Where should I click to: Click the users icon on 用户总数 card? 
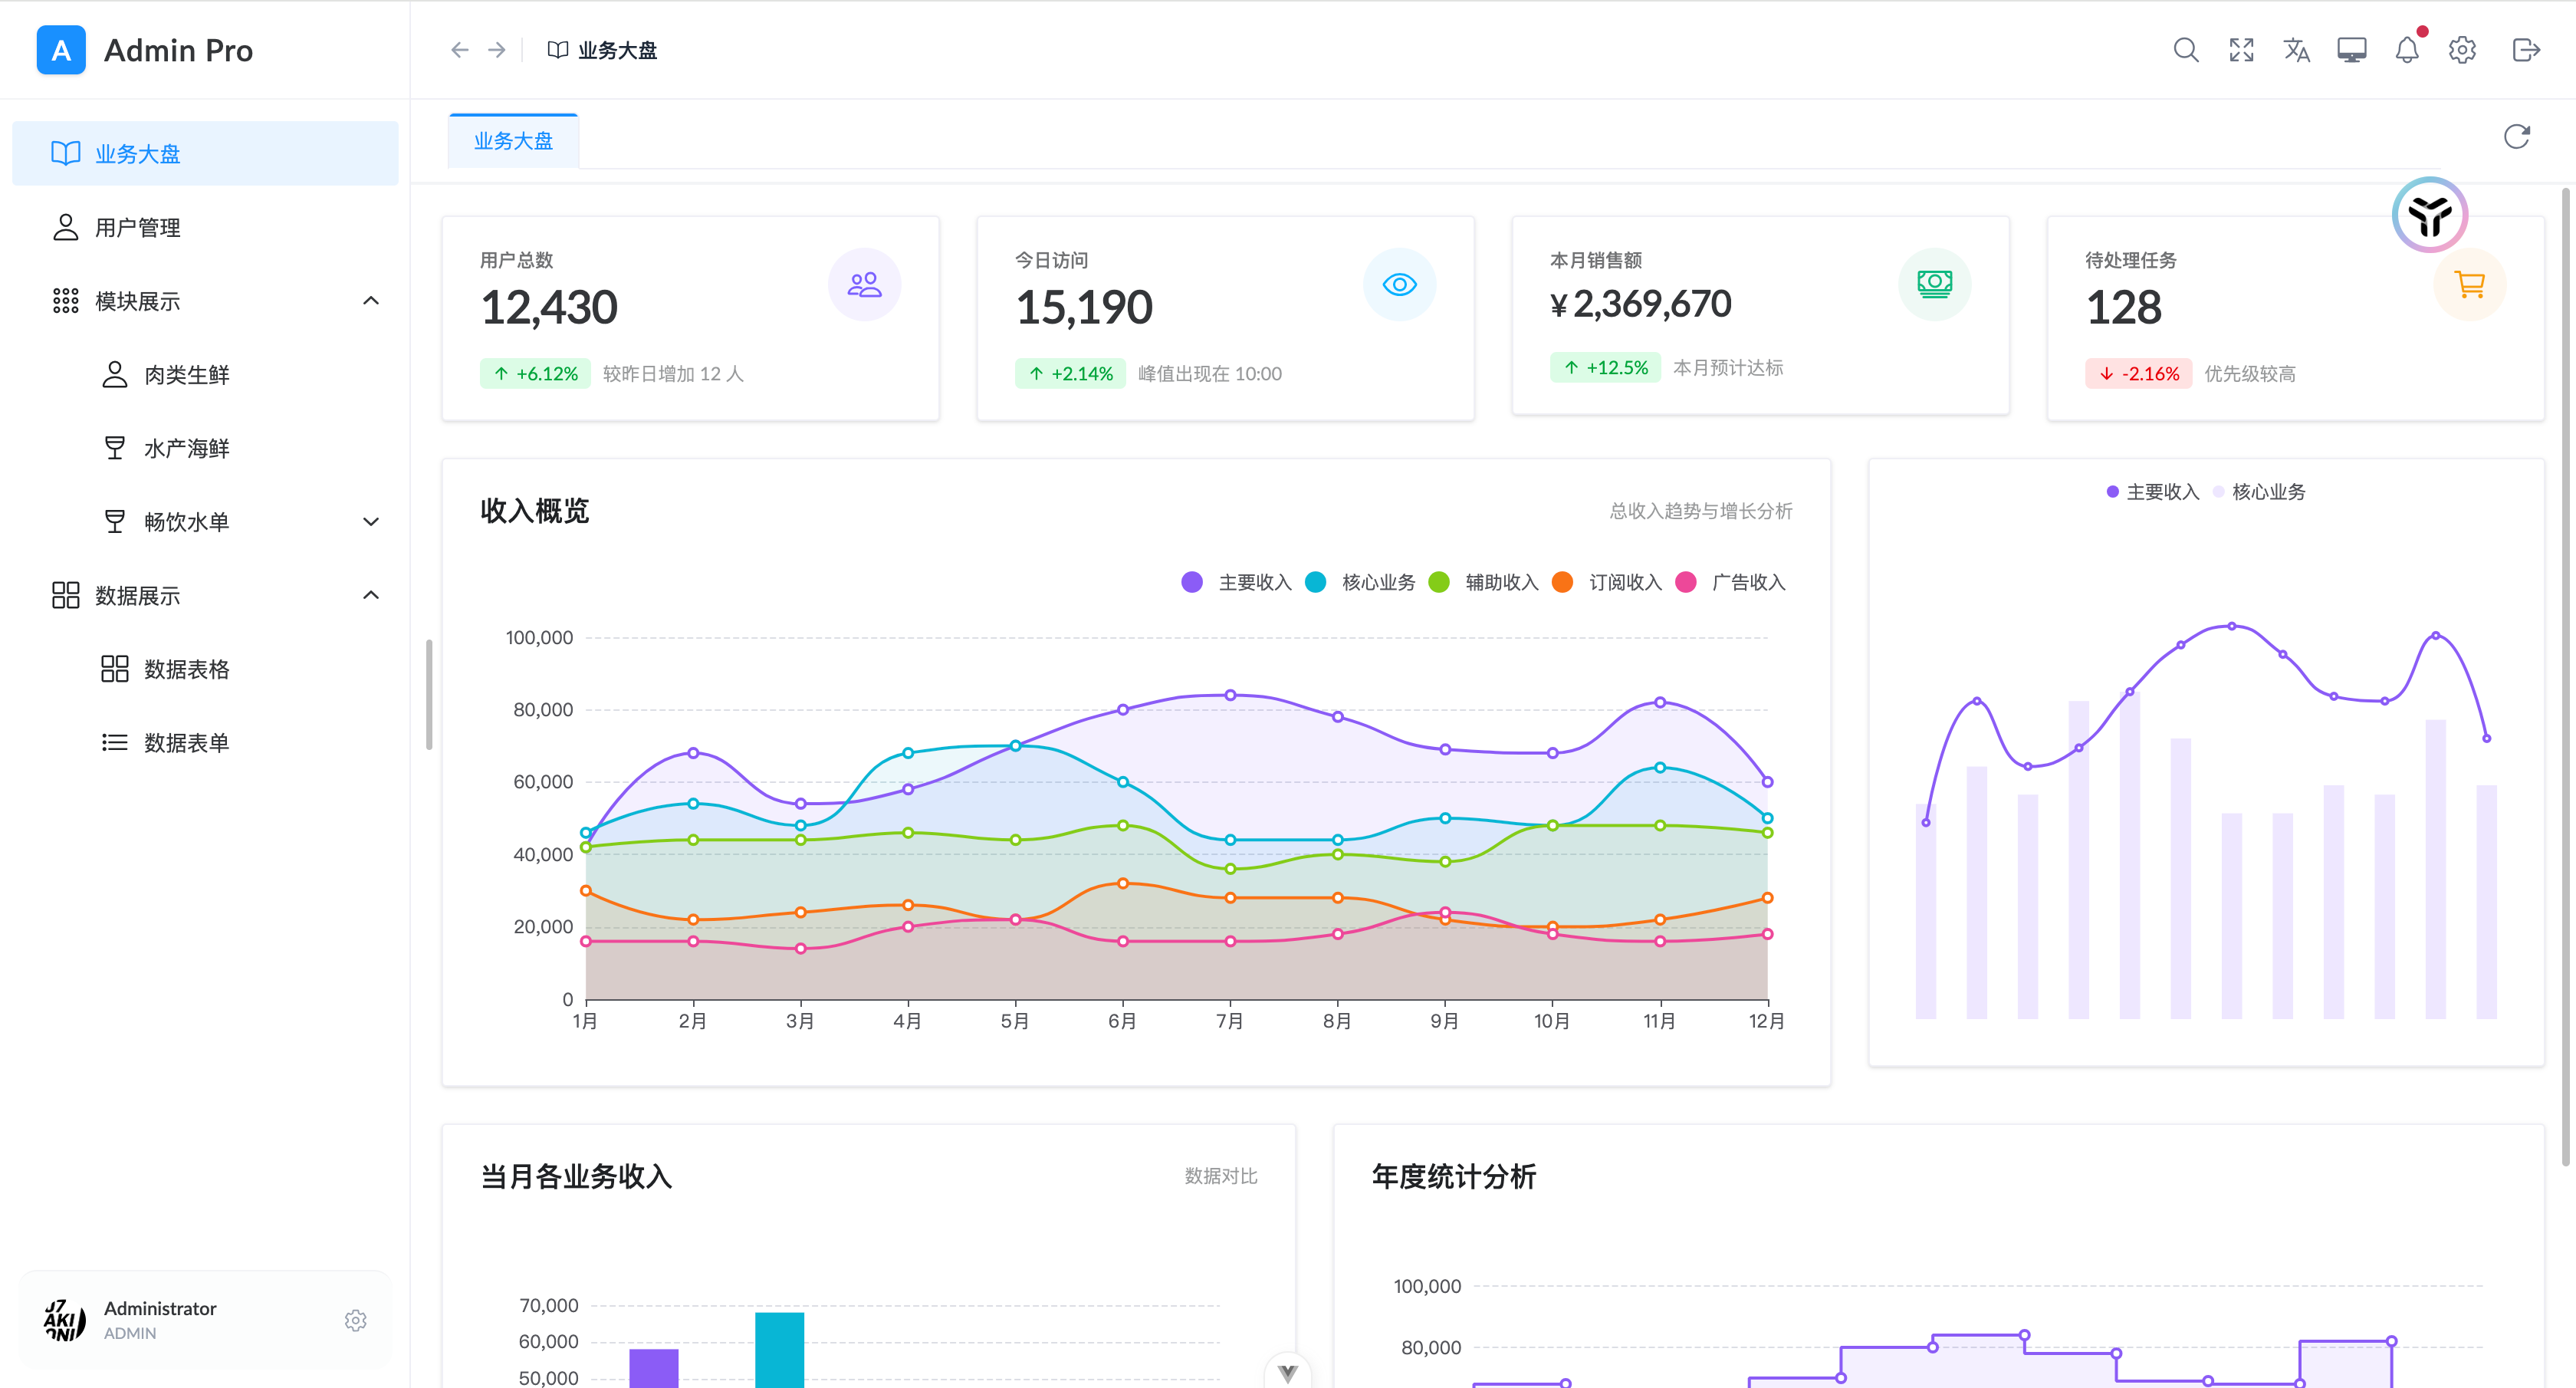coord(864,285)
